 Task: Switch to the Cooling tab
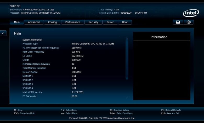click(x=52, y=22)
